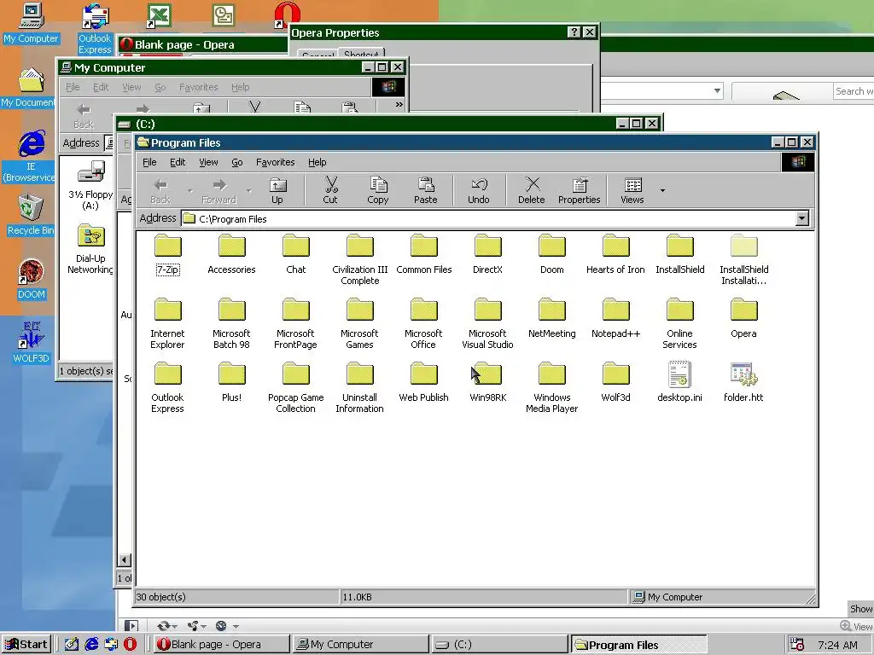874x655 pixels.
Task: Click the Cut toolbar button
Action: point(330,190)
